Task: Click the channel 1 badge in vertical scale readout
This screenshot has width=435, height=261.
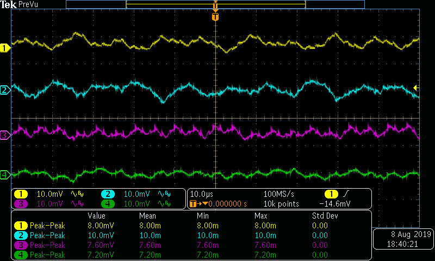Action: (x=21, y=194)
